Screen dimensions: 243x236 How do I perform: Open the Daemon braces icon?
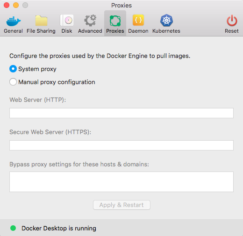[x=138, y=20]
